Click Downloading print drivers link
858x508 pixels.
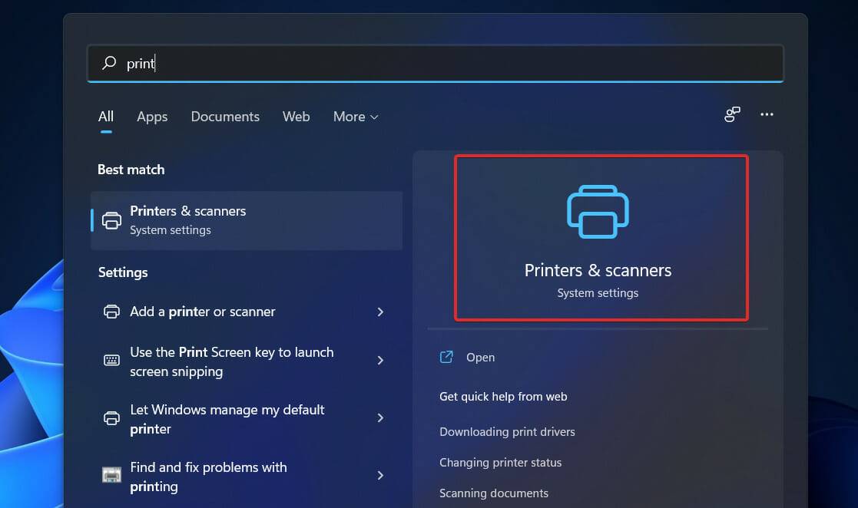click(x=507, y=431)
